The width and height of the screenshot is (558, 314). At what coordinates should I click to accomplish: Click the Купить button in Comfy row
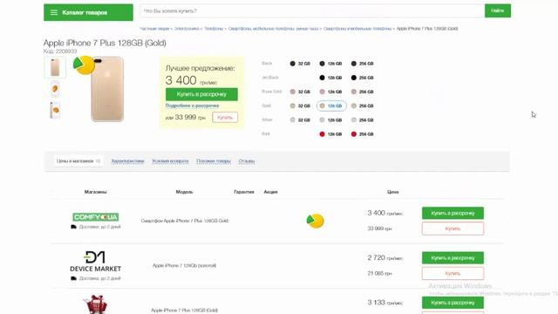coord(453,229)
